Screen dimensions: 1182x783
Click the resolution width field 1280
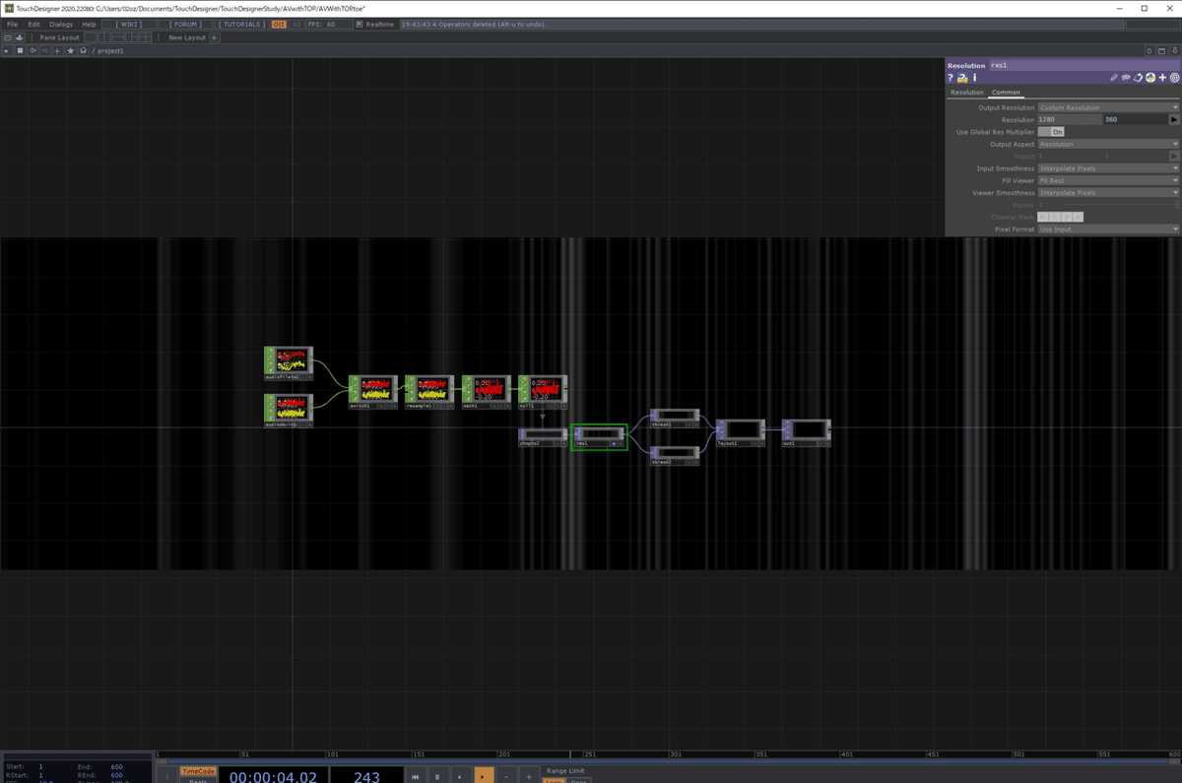point(1070,119)
